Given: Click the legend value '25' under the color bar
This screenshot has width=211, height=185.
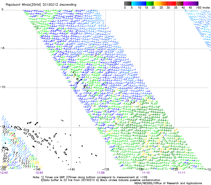Looking at the screenshot, I should (x=161, y=8).
